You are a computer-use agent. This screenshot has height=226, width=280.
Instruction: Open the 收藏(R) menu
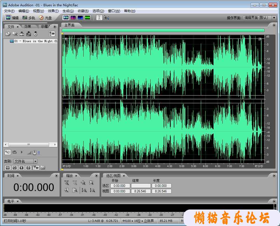pos(83,11)
